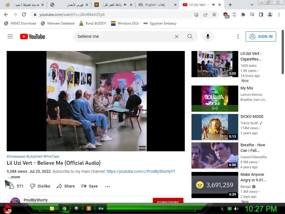Open Beluga channel name in sidebar
285x214 pixels.
[x=245, y=186]
